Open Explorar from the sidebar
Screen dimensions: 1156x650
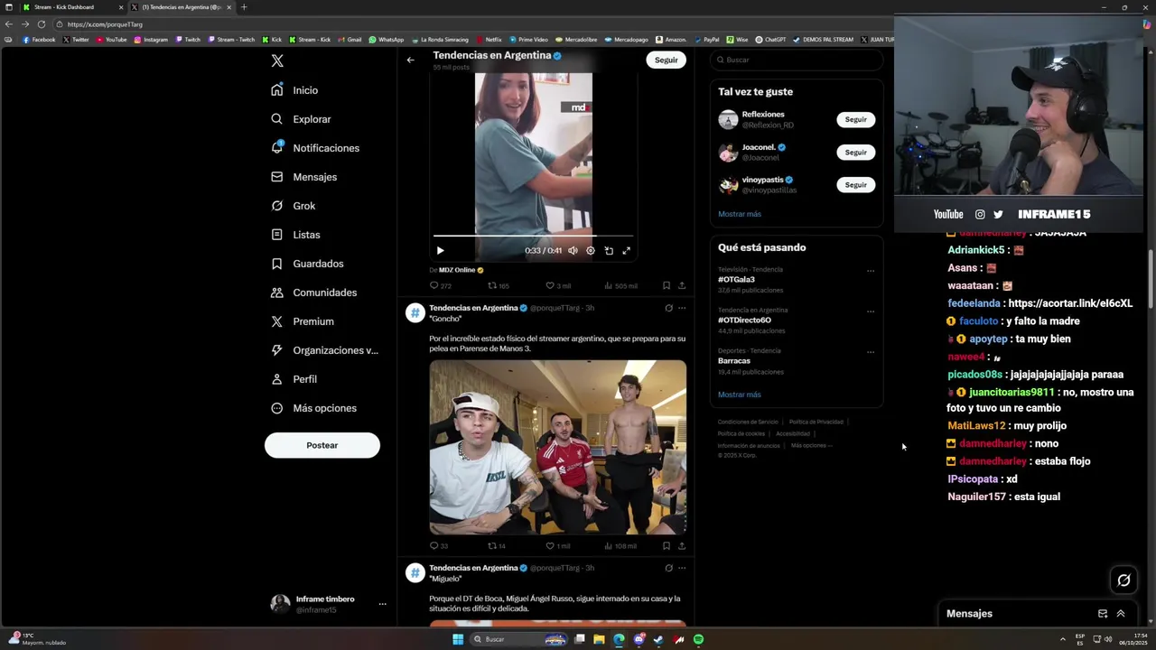coord(302,119)
